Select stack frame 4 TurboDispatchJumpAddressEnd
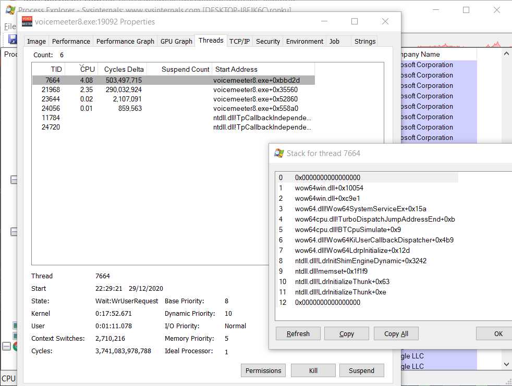The image size is (512, 386). tap(374, 219)
